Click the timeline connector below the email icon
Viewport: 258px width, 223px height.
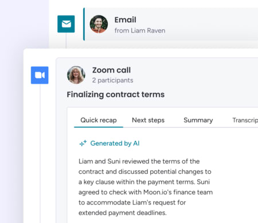click(66, 41)
